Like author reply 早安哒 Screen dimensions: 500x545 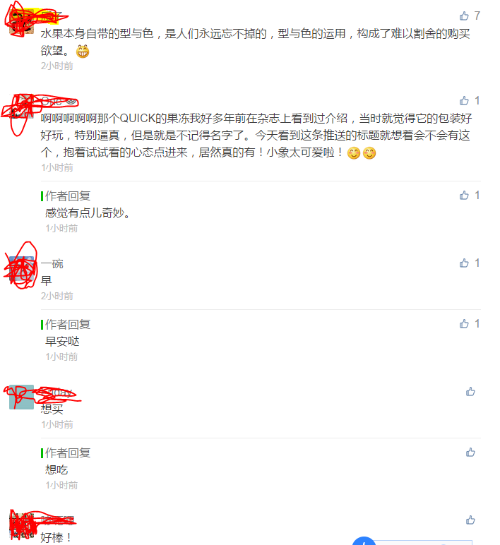pos(464,324)
